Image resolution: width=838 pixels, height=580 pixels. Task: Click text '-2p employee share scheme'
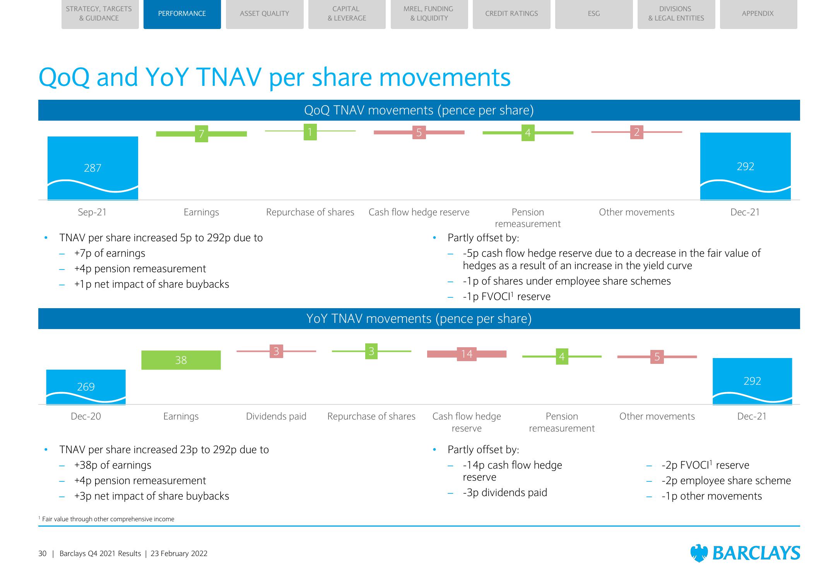pyautogui.click(x=726, y=481)
